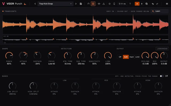Go to the next preset
This screenshot has height=106, width=171.
[76, 4]
